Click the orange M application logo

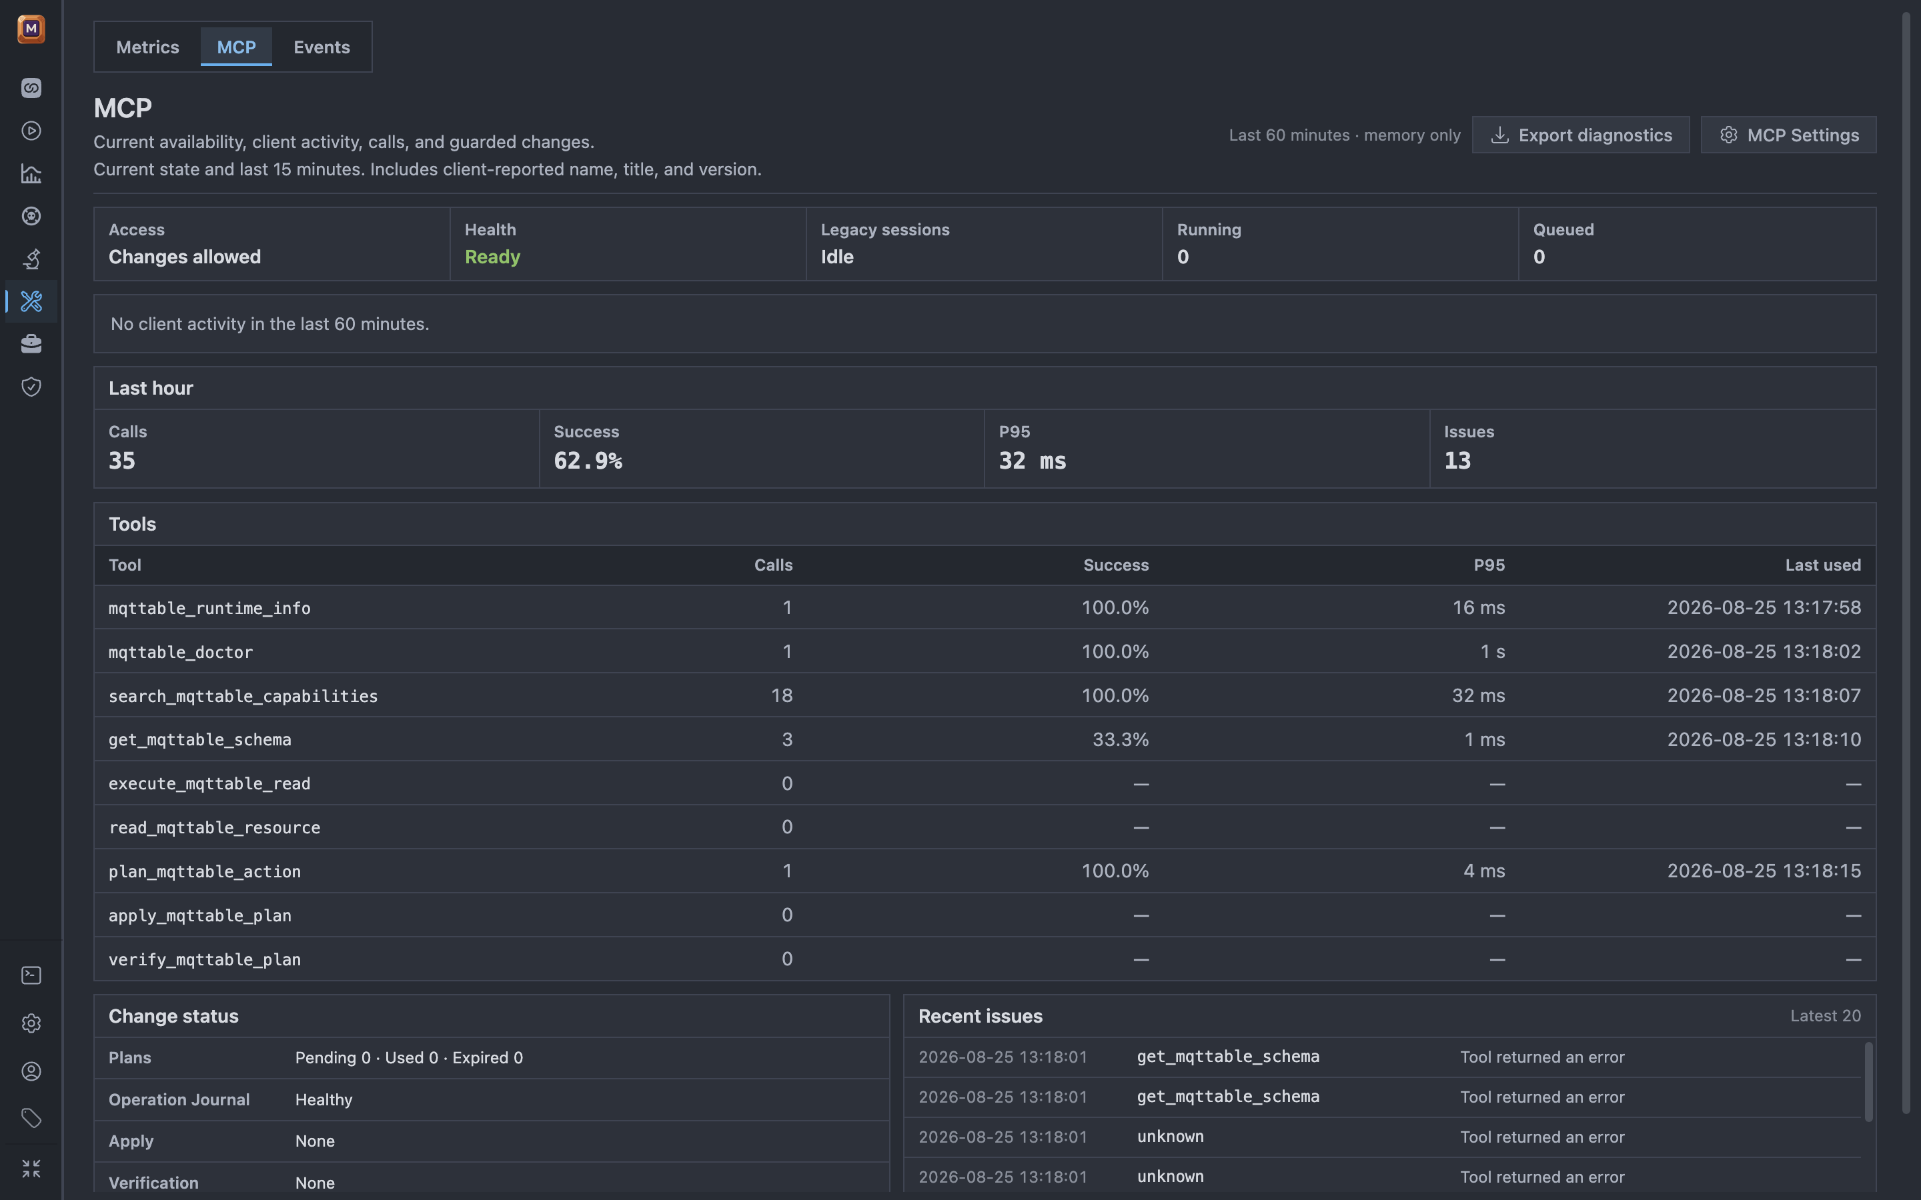[x=31, y=29]
